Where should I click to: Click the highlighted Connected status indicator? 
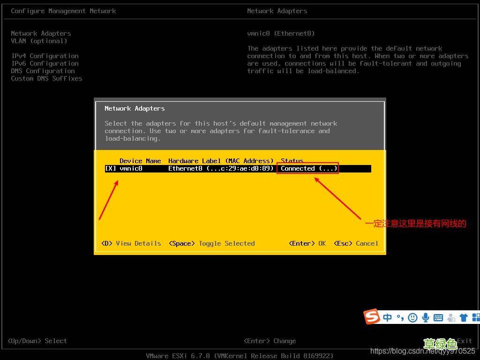click(307, 168)
